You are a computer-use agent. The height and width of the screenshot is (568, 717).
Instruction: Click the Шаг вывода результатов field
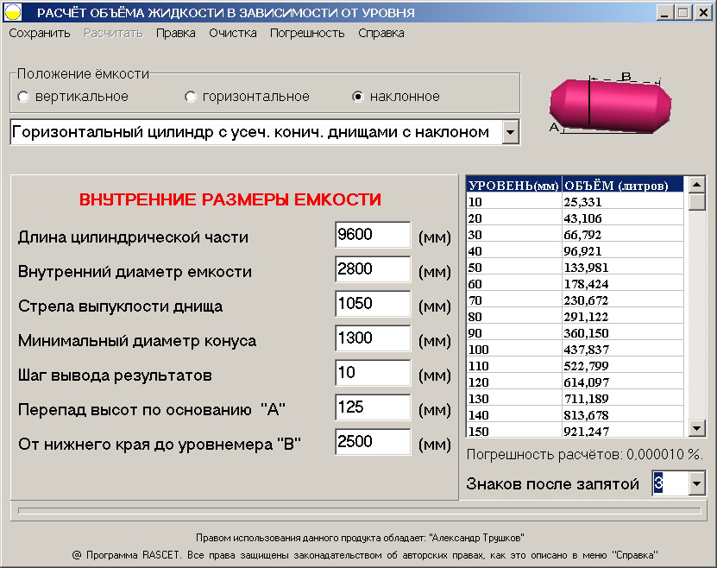(371, 372)
